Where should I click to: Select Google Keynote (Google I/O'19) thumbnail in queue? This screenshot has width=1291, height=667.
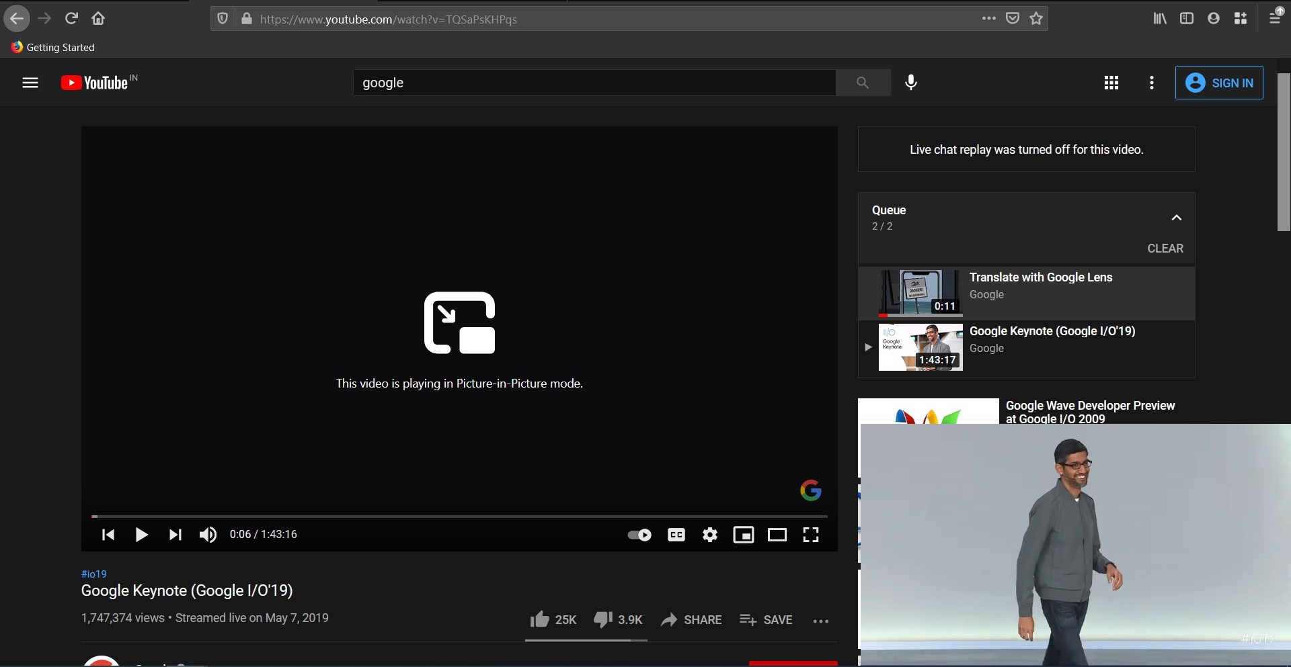(x=921, y=347)
